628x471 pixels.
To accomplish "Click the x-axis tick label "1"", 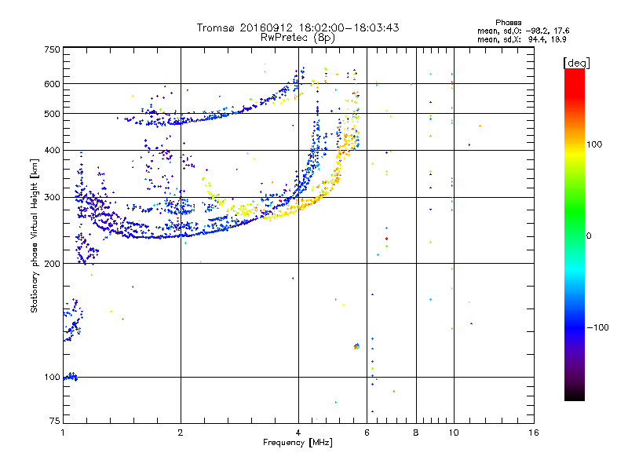I will [x=63, y=433].
